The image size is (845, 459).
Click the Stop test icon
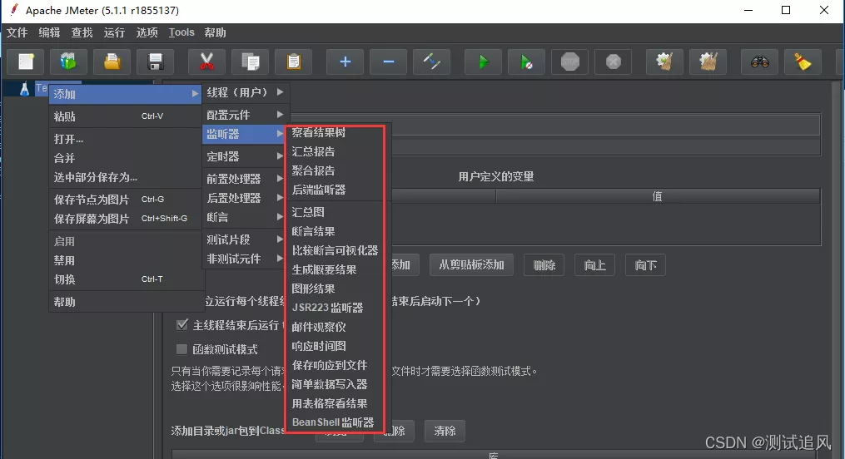(569, 62)
